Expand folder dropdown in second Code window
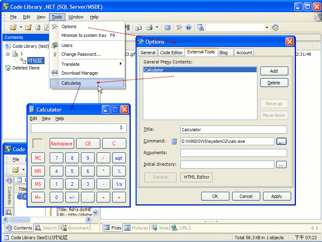Image resolution: width=322 pixels, height=242 pixels. tap(23, 170)
